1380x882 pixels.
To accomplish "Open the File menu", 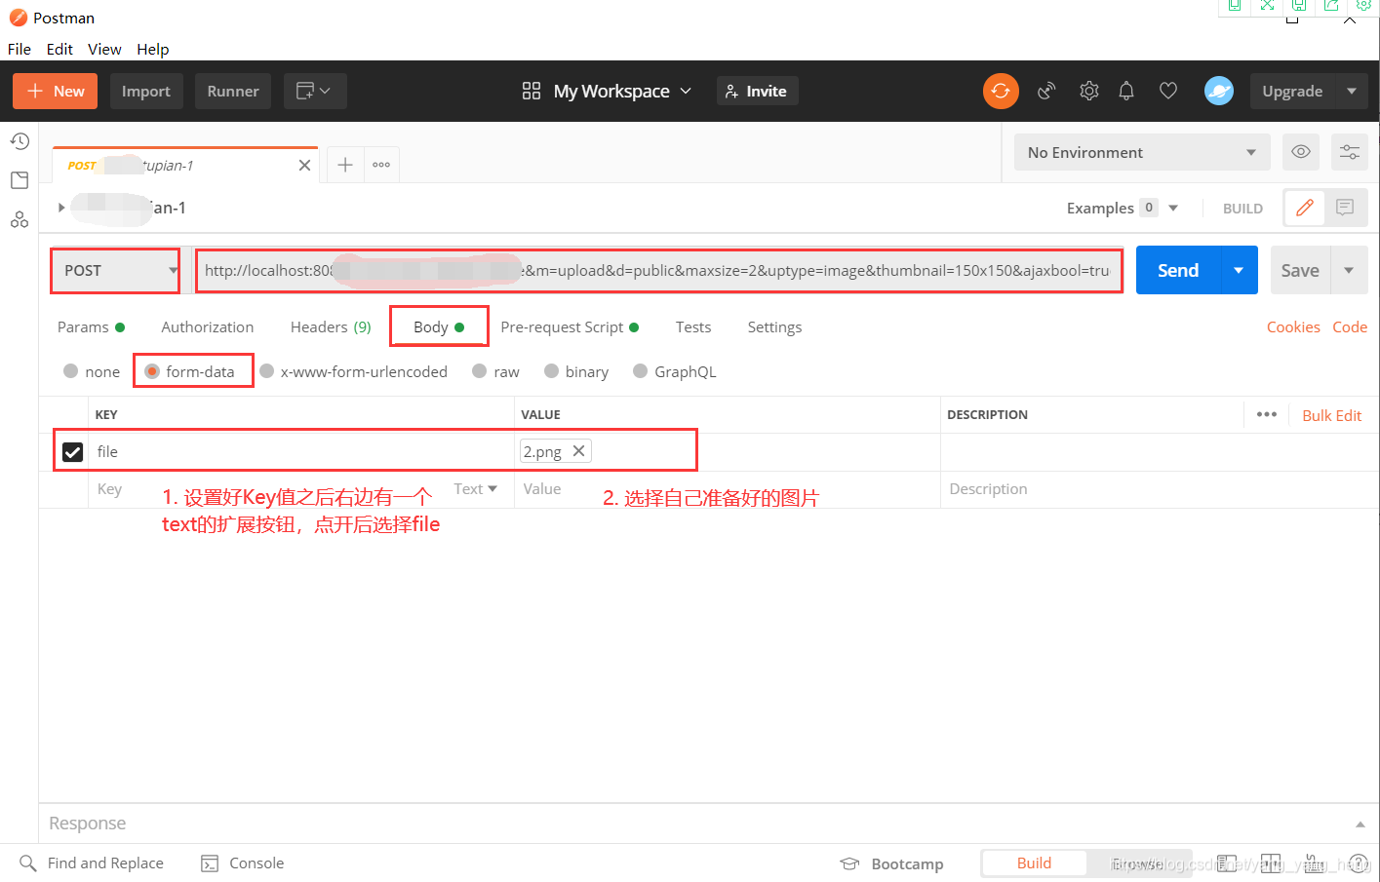I will (x=20, y=49).
